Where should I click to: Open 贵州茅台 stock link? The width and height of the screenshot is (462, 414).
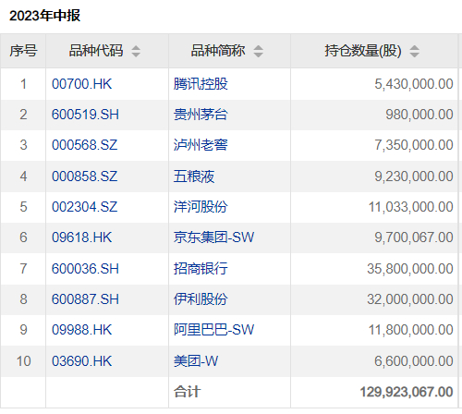[201, 115]
